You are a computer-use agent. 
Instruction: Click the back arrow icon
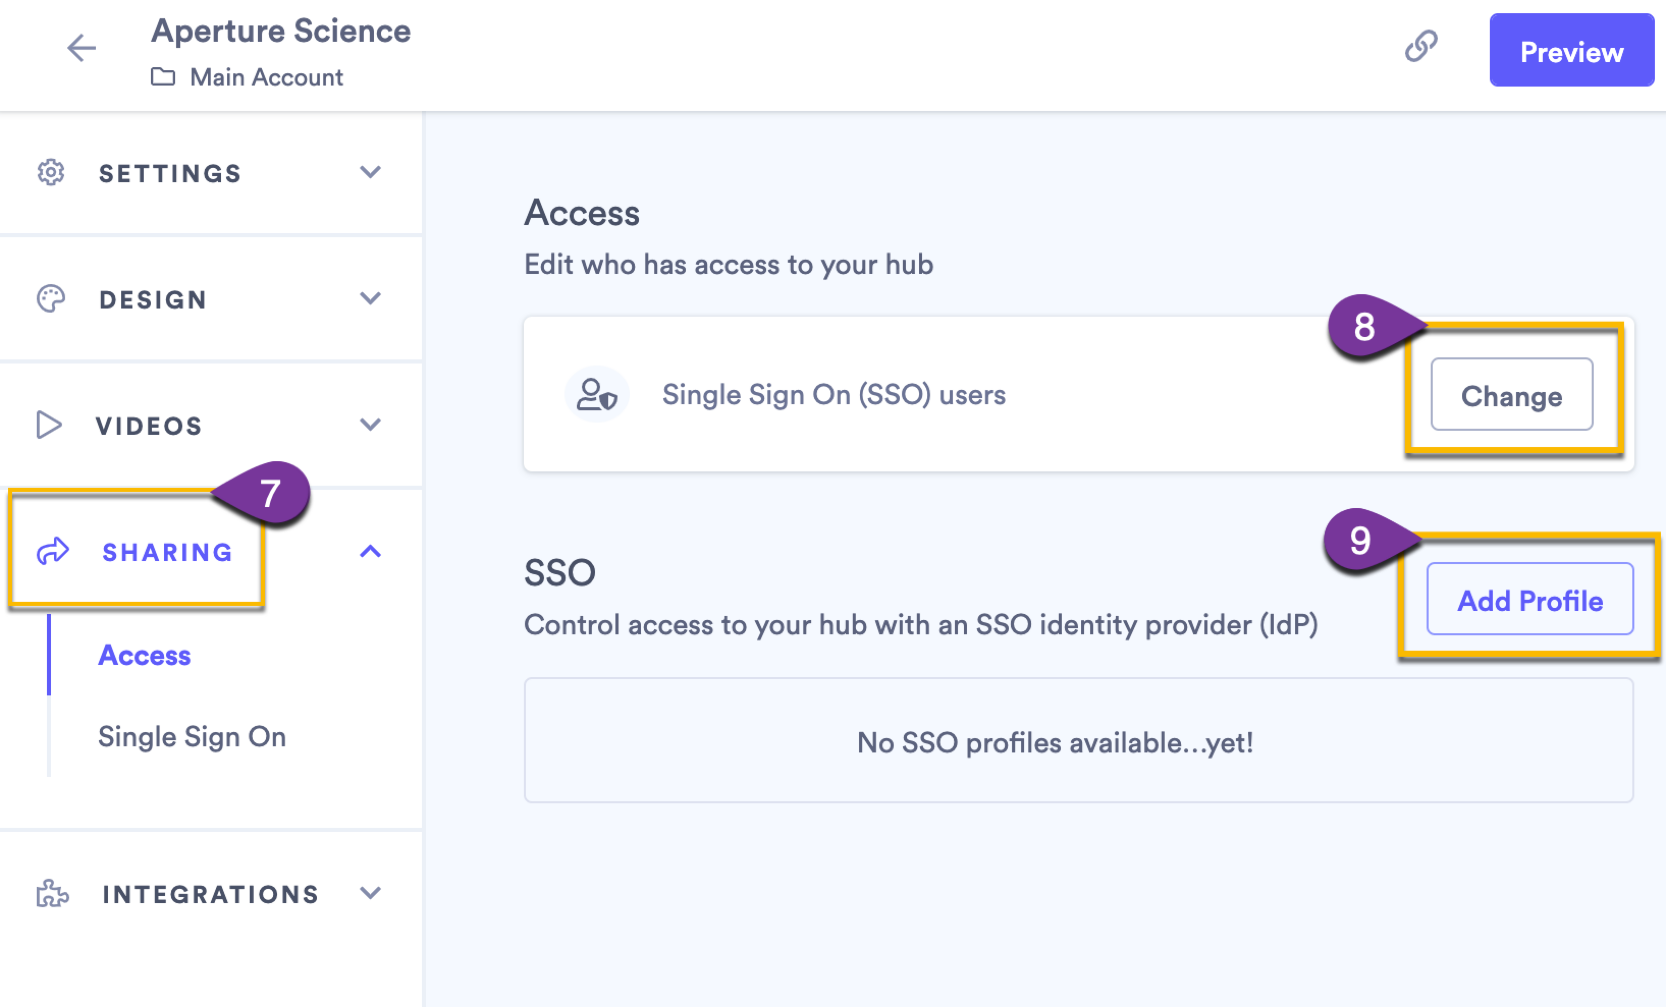(x=80, y=48)
